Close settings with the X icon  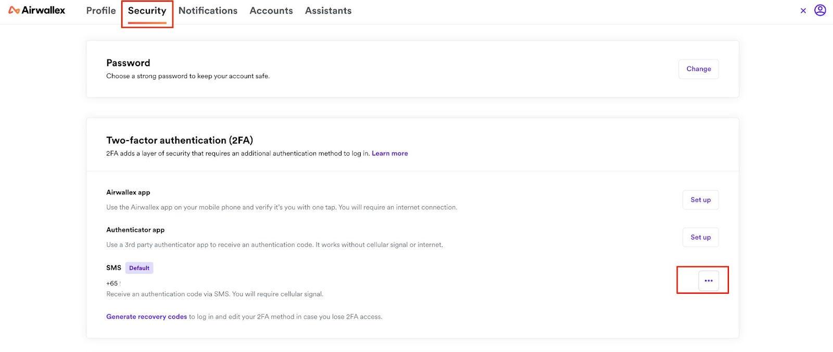tap(803, 10)
